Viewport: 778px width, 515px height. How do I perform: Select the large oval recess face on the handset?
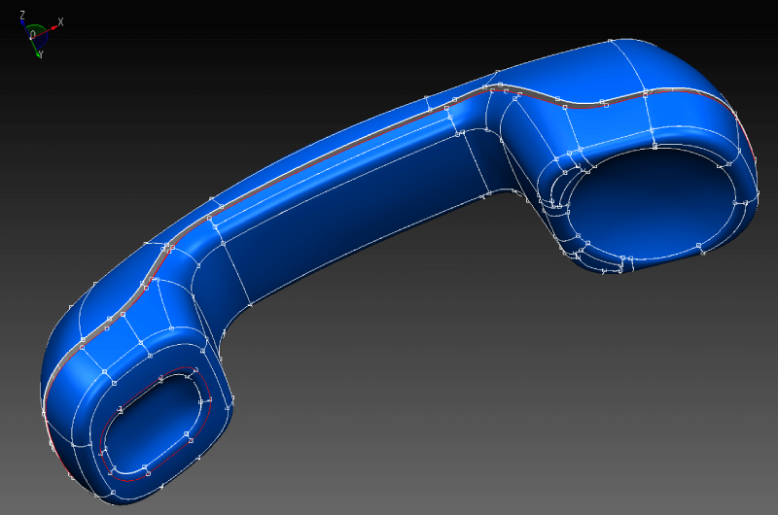[651, 204]
